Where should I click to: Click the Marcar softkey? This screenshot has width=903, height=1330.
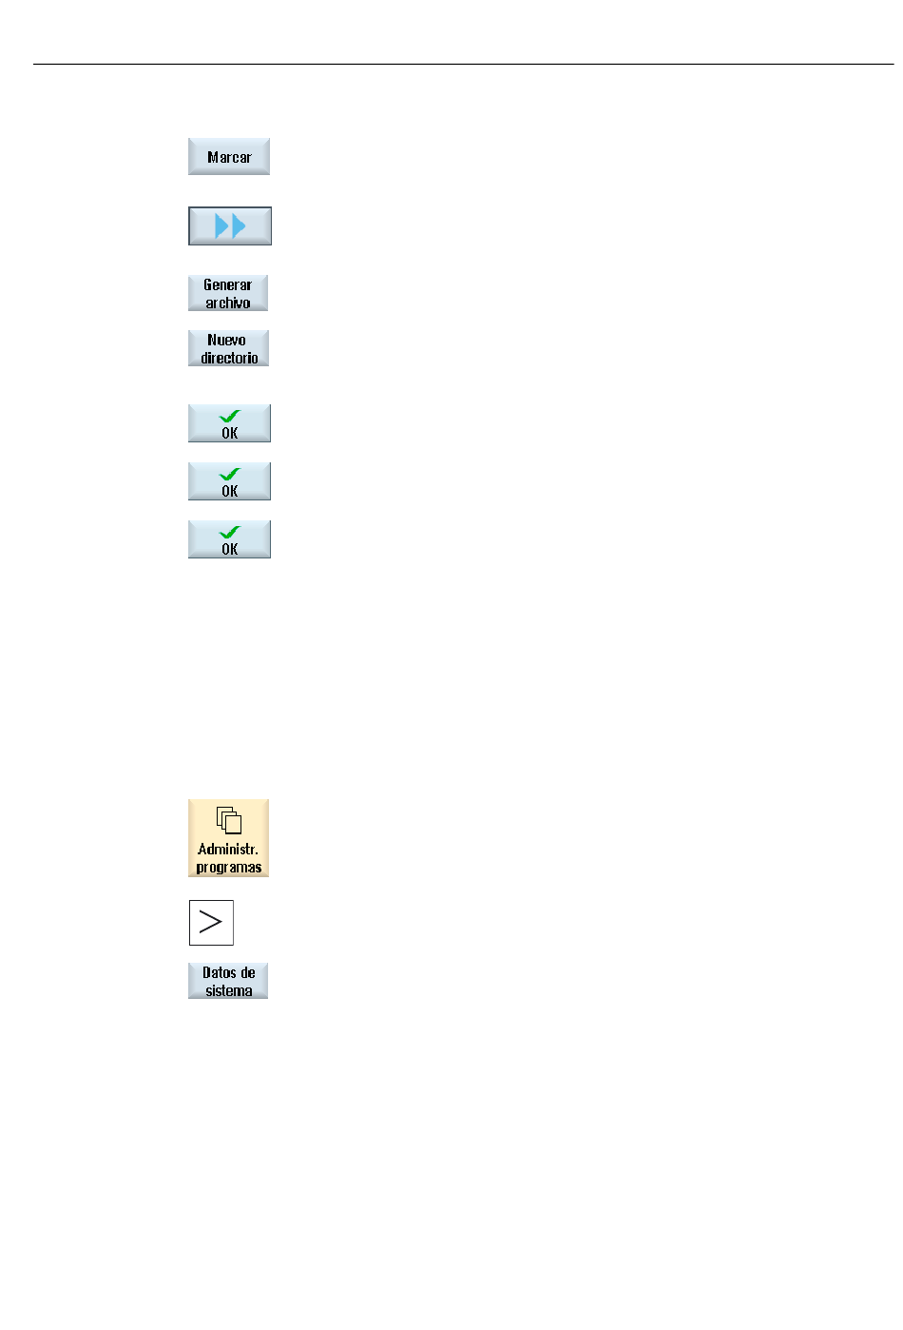pyautogui.click(x=229, y=157)
